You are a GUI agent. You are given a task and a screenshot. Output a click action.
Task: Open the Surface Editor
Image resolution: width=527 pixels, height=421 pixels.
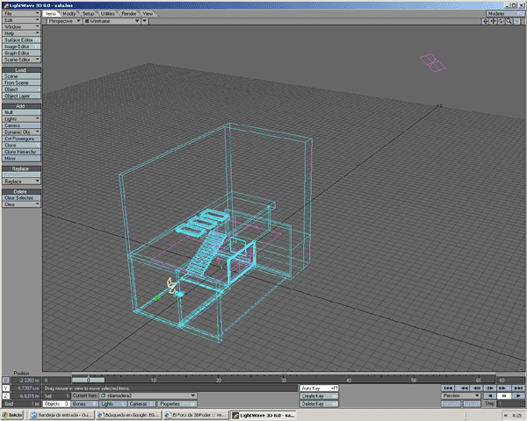pos(21,40)
